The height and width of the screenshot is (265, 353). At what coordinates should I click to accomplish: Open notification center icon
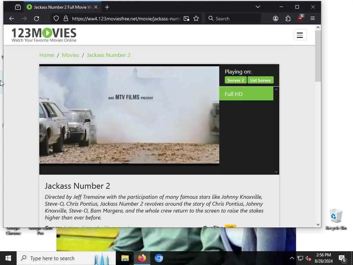click(342, 258)
